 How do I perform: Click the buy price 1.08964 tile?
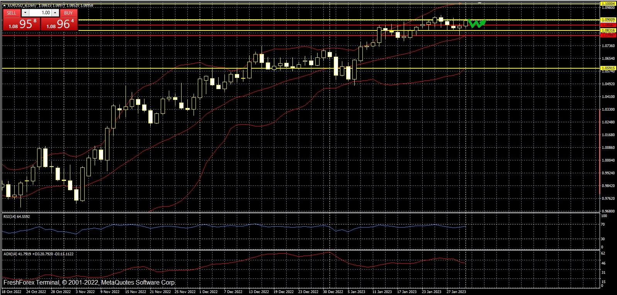(59, 24)
